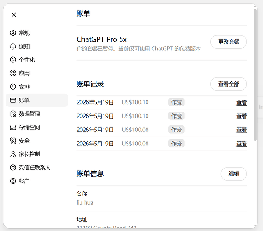Click the drive icon beside 存储空间
Screen dimensions: 263x231
point(13,127)
